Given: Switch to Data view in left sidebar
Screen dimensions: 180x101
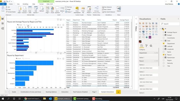Looking at the screenshot, I should (3, 24).
